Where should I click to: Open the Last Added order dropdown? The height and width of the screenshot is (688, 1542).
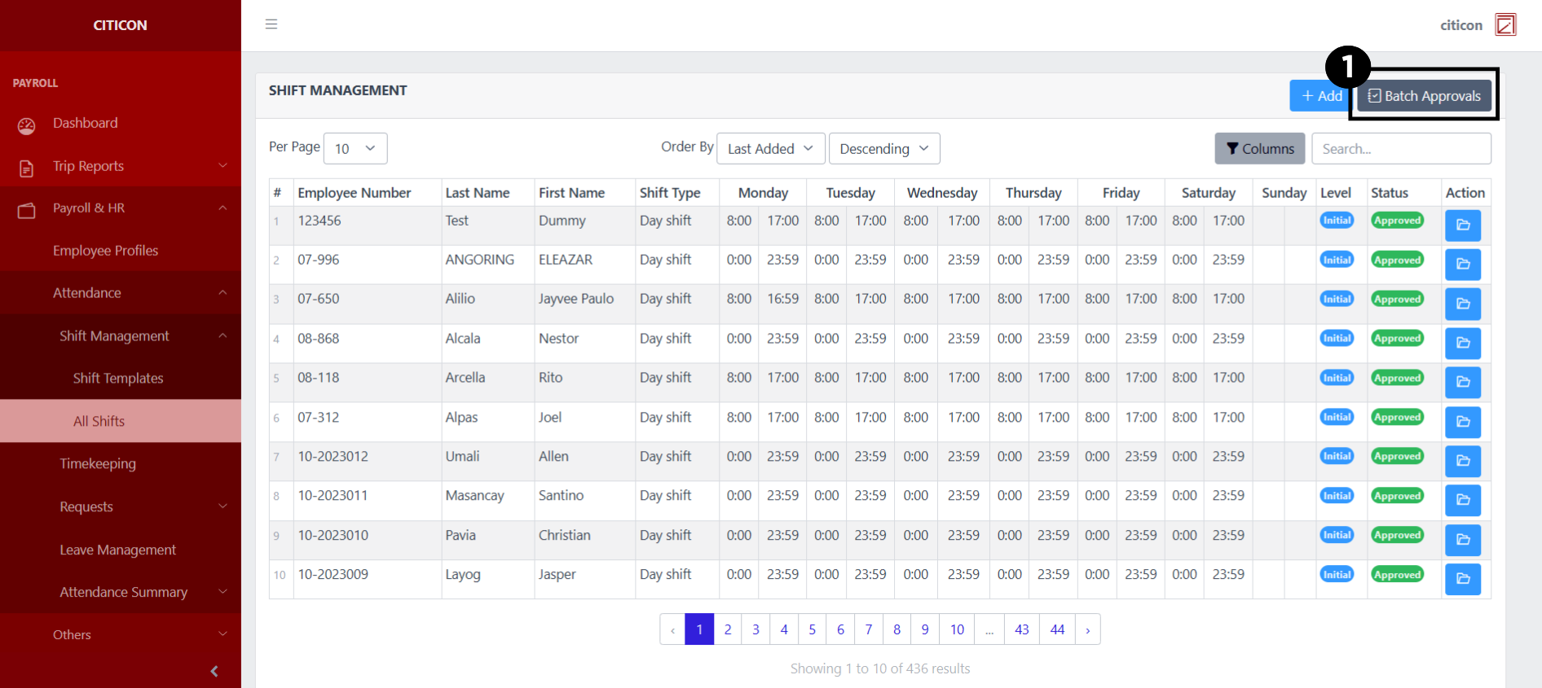coord(770,148)
